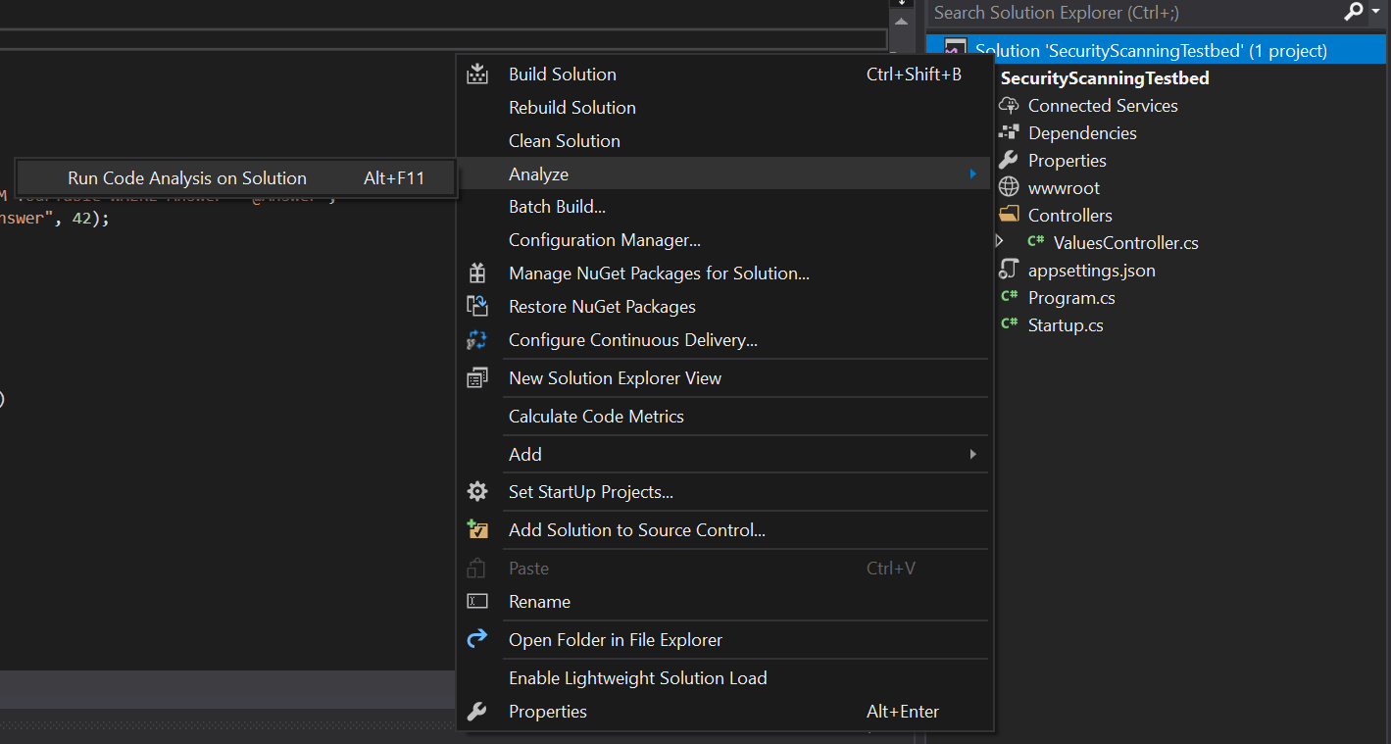Click the New Solution Explorer View icon
Viewport: 1391px width, 744px height.
(477, 378)
